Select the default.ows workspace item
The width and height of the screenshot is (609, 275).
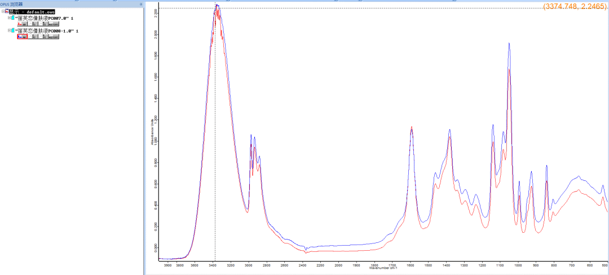click(32, 12)
